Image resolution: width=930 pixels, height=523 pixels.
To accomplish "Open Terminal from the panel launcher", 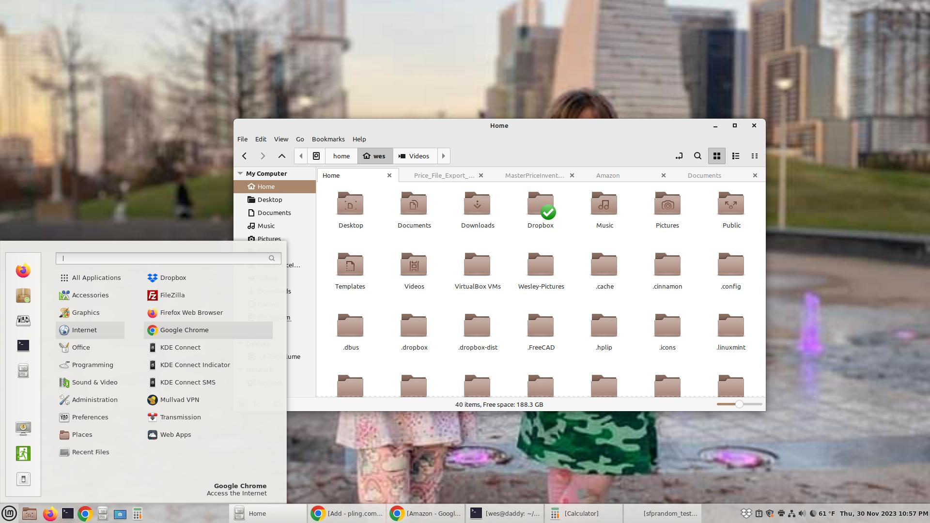I will pos(68,513).
